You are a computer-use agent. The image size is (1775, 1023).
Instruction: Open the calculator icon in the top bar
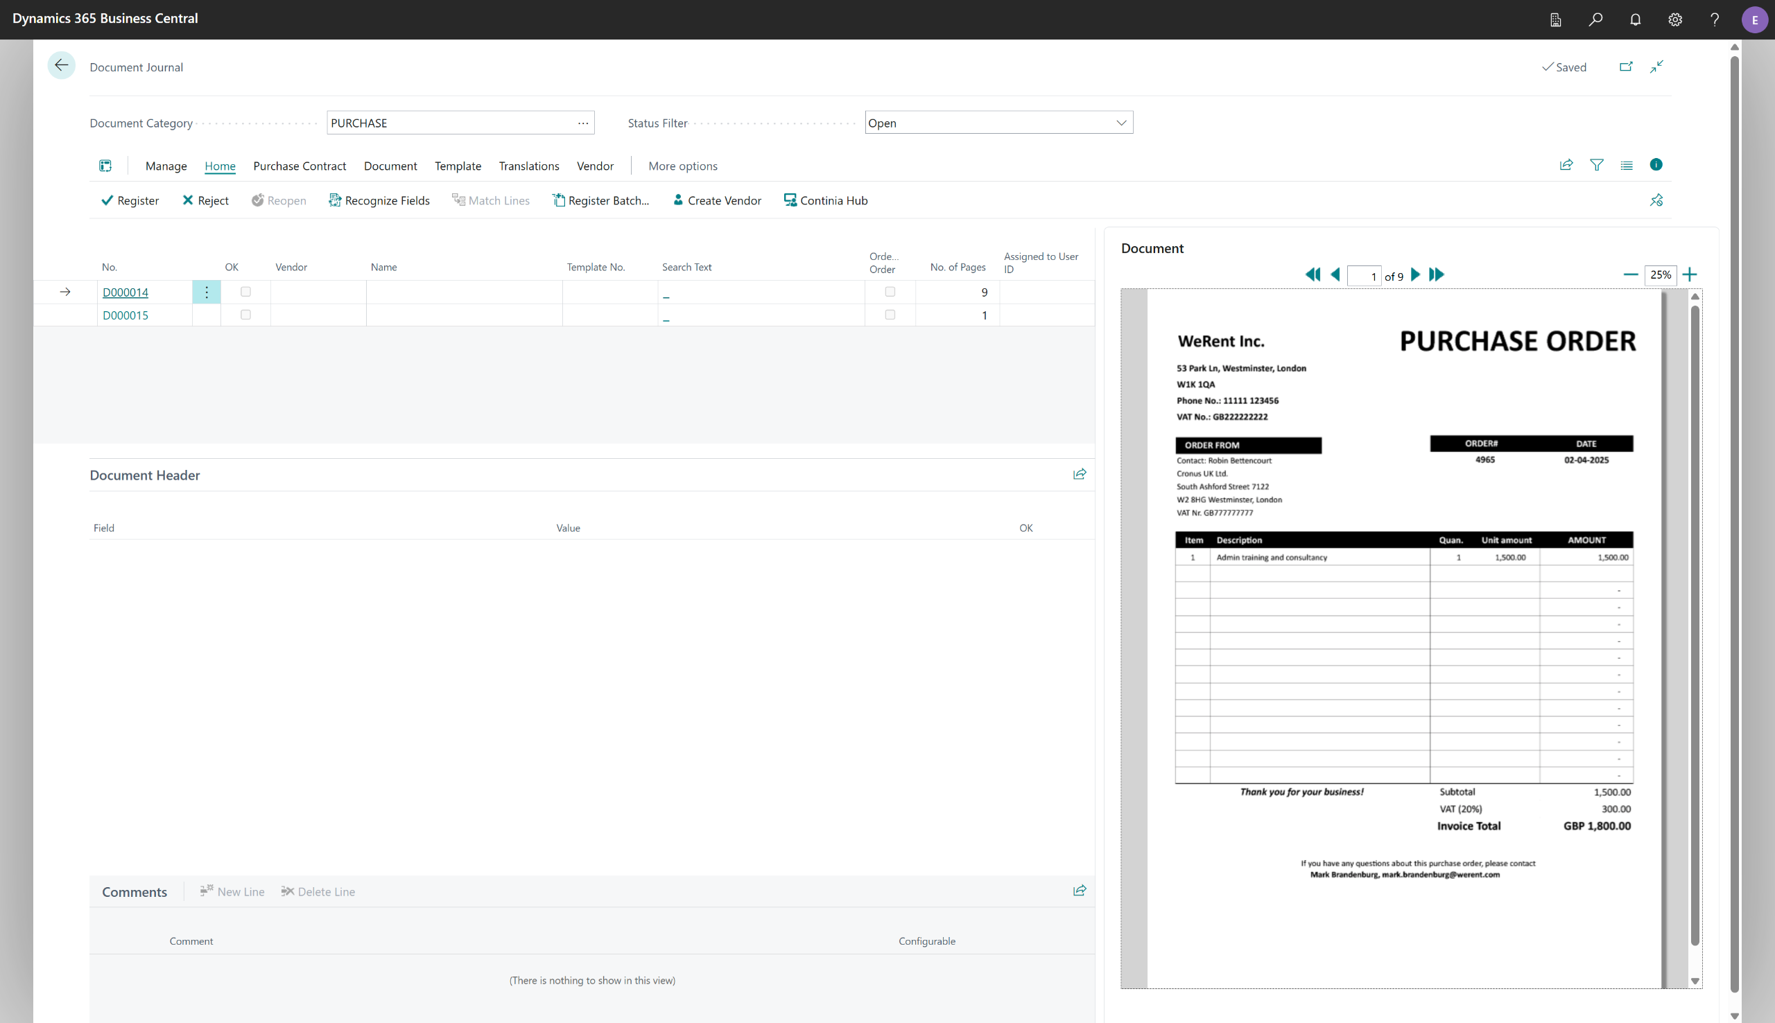click(1556, 19)
